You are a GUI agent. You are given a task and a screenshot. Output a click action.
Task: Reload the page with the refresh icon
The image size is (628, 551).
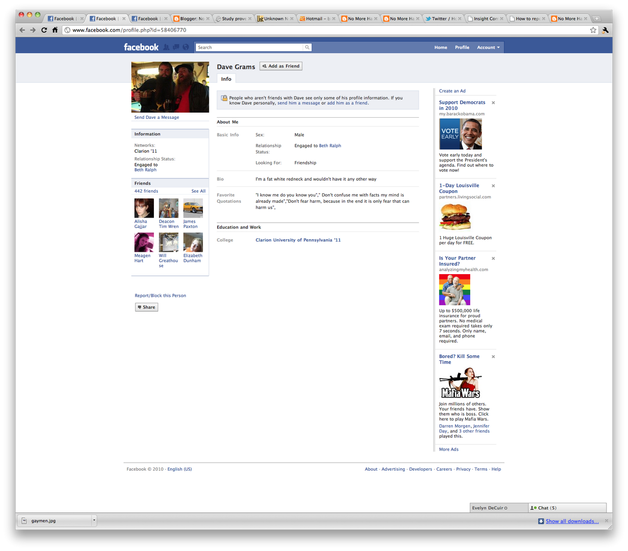44,30
